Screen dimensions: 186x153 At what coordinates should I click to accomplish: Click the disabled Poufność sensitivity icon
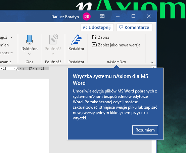[x=54, y=40]
